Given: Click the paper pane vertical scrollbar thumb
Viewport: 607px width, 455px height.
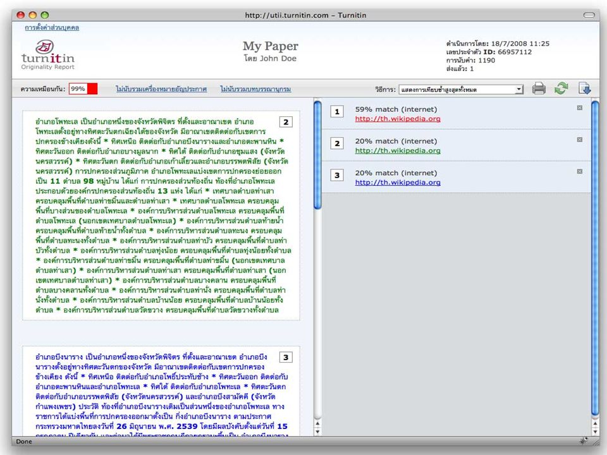Looking at the screenshot, I should coord(317,155).
